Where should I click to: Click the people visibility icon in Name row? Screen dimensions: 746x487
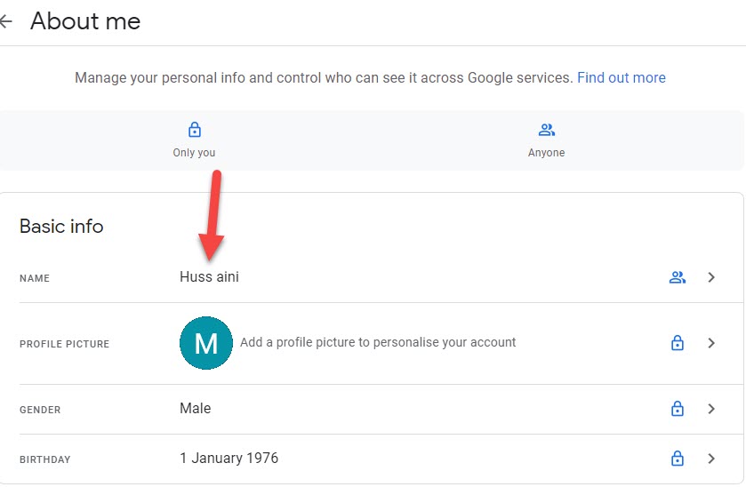coord(678,277)
